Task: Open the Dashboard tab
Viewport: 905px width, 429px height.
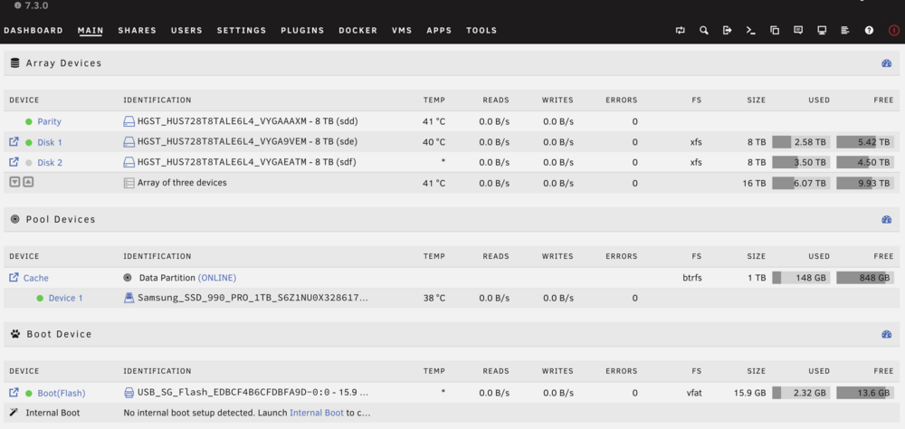Action: 33,31
